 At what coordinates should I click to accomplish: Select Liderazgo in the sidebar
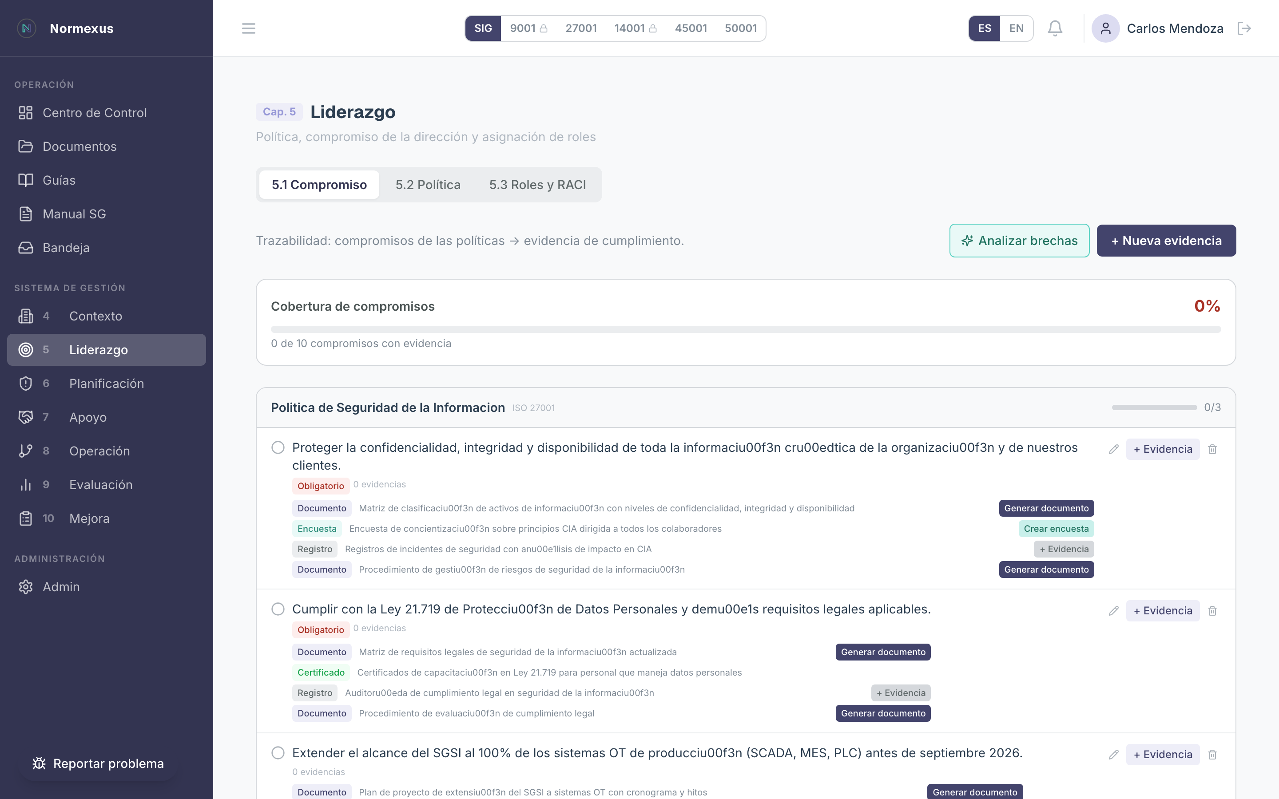tap(106, 350)
